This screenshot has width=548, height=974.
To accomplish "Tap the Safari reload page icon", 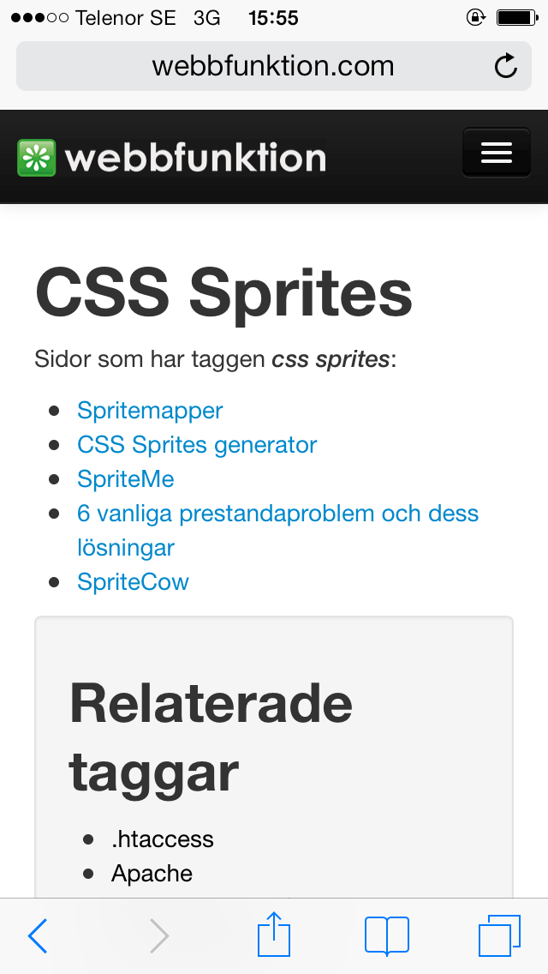I will [506, 66].
